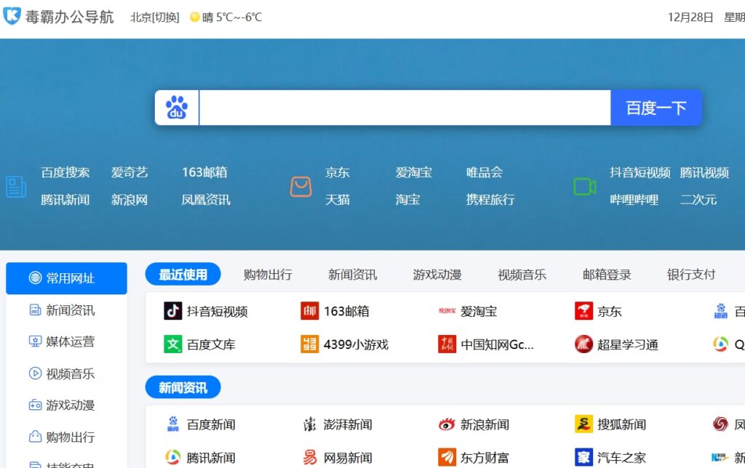745x468 pixels.
Task: Click the play icon next to 视频音乐 sidebar
Action: [35, 374]
